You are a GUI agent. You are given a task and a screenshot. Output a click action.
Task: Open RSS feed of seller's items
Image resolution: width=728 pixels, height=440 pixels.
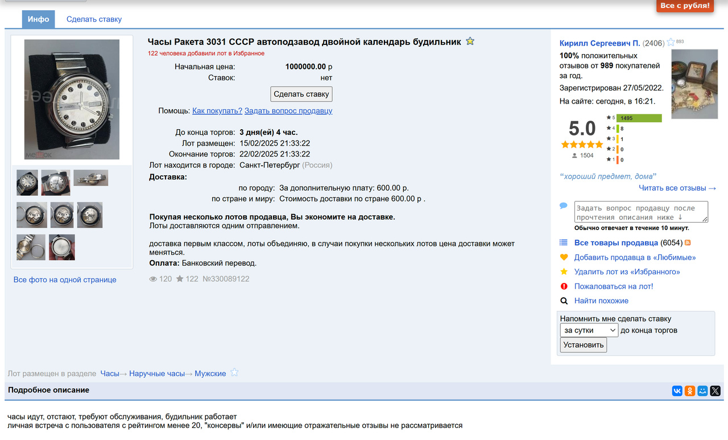688,243
